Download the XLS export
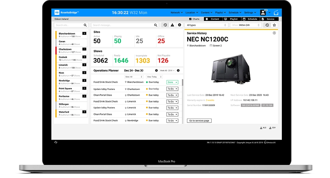This screenshot has width=330, height=178. tap(263, 128)
